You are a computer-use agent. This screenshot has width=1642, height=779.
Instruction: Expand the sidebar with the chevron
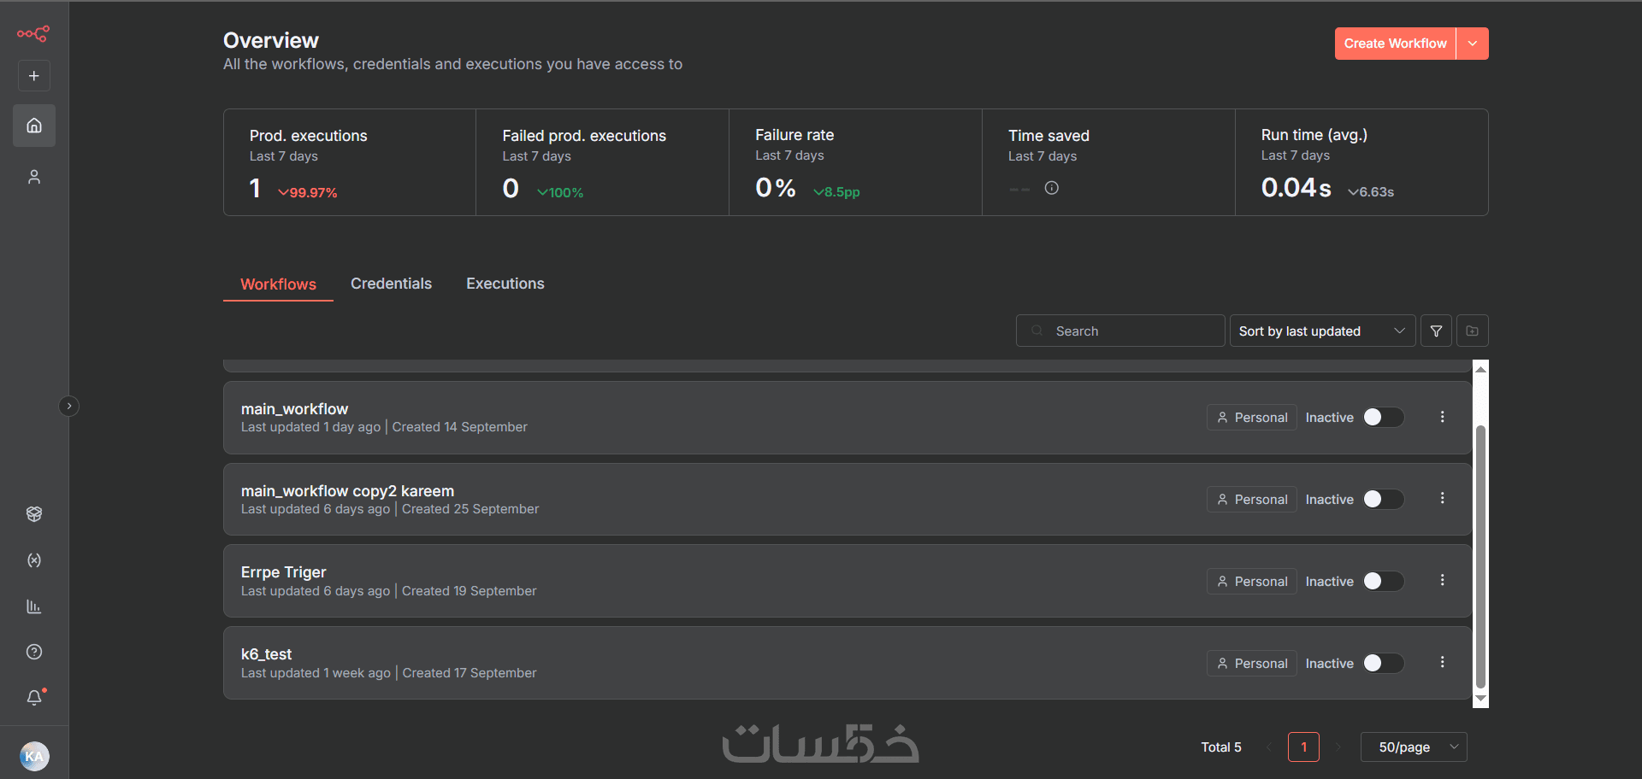[69, 406]
